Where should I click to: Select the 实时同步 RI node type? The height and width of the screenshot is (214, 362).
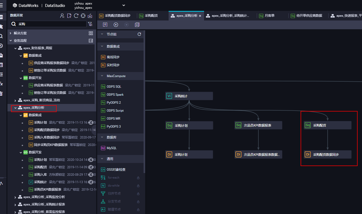[x=110, y=65]
